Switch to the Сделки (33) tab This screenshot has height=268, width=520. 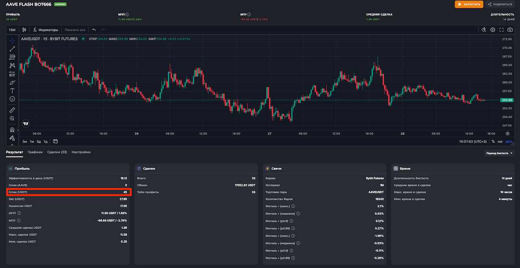coord(57,152)
